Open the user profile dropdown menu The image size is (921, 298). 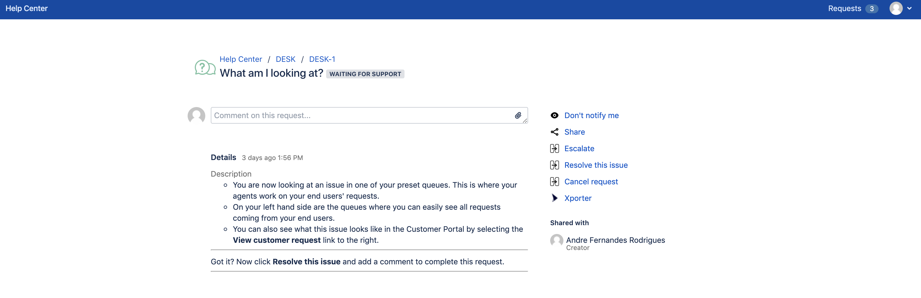click(x=896, y=9)
